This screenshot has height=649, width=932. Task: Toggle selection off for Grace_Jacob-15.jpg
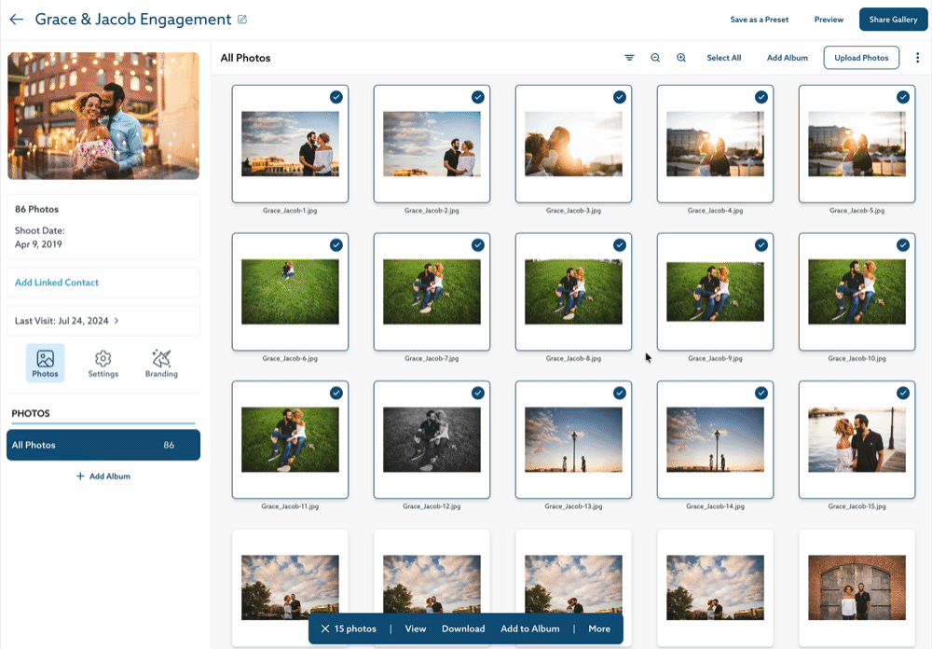pyautogui.click(x=903, y=393)
